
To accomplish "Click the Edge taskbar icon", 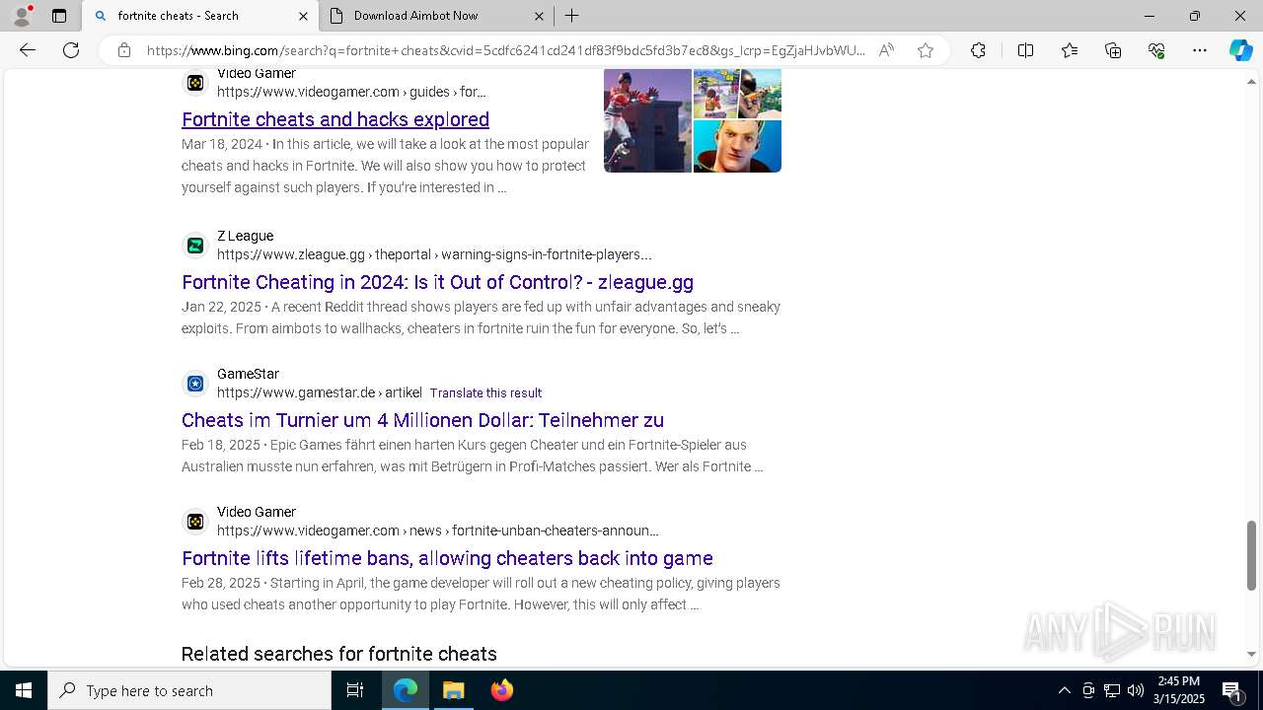I will pos(406,690).
